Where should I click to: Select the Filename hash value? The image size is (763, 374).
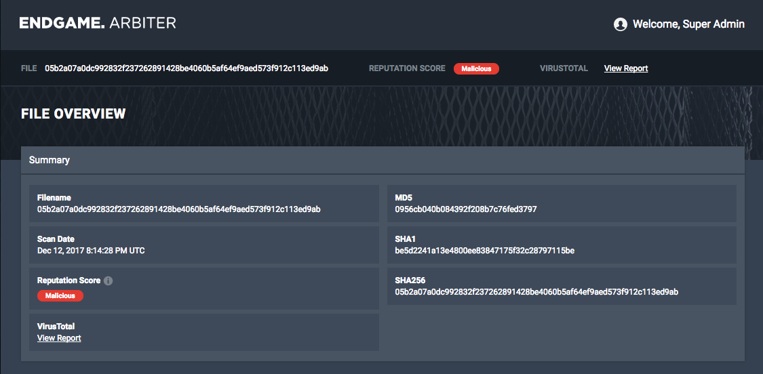pyautogui.click(x=179, y=209)
